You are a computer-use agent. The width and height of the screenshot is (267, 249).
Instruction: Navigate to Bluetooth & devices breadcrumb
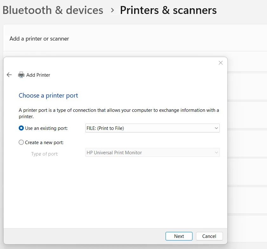tap(53, 10)
